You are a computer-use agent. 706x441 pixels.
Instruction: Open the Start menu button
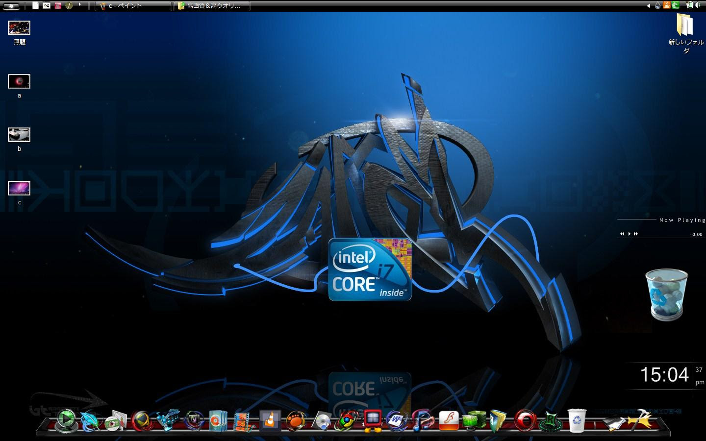[x=10, y=6]
